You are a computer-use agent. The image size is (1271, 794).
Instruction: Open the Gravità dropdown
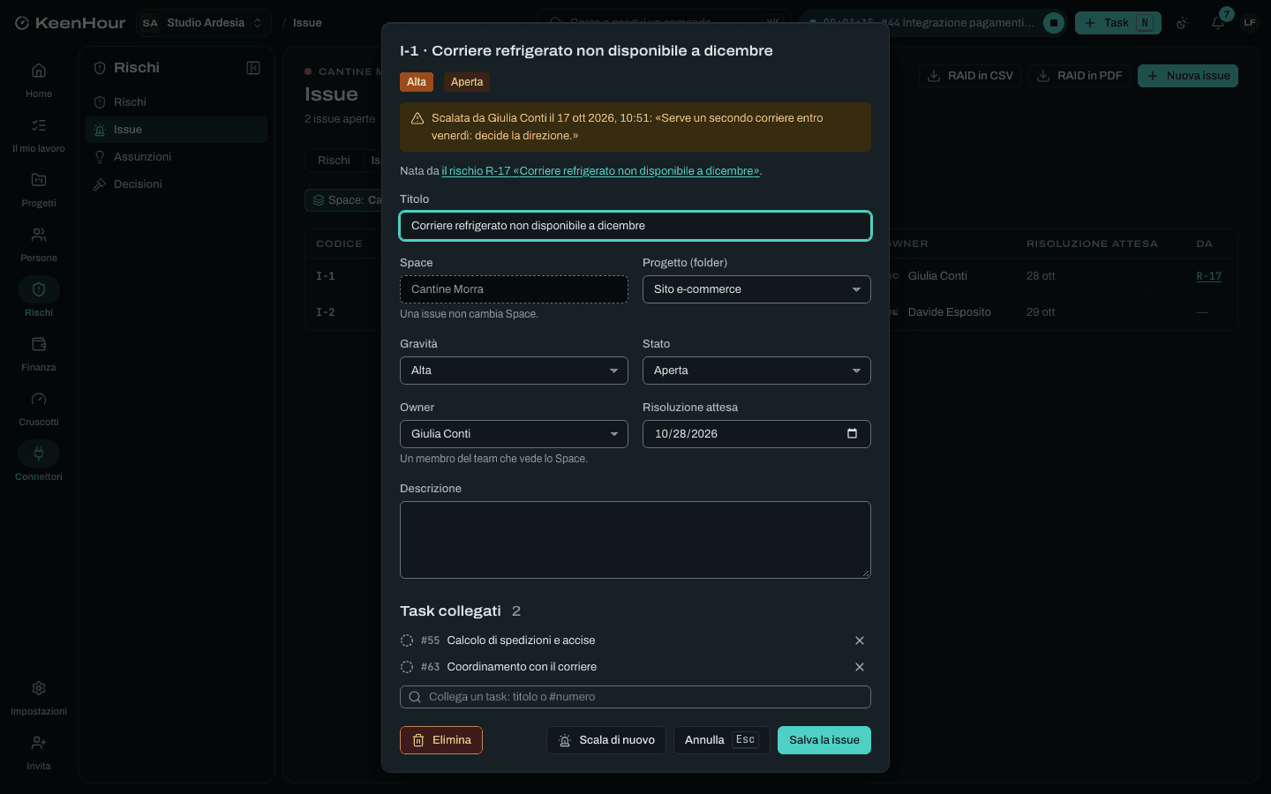(x=514, y=371)
